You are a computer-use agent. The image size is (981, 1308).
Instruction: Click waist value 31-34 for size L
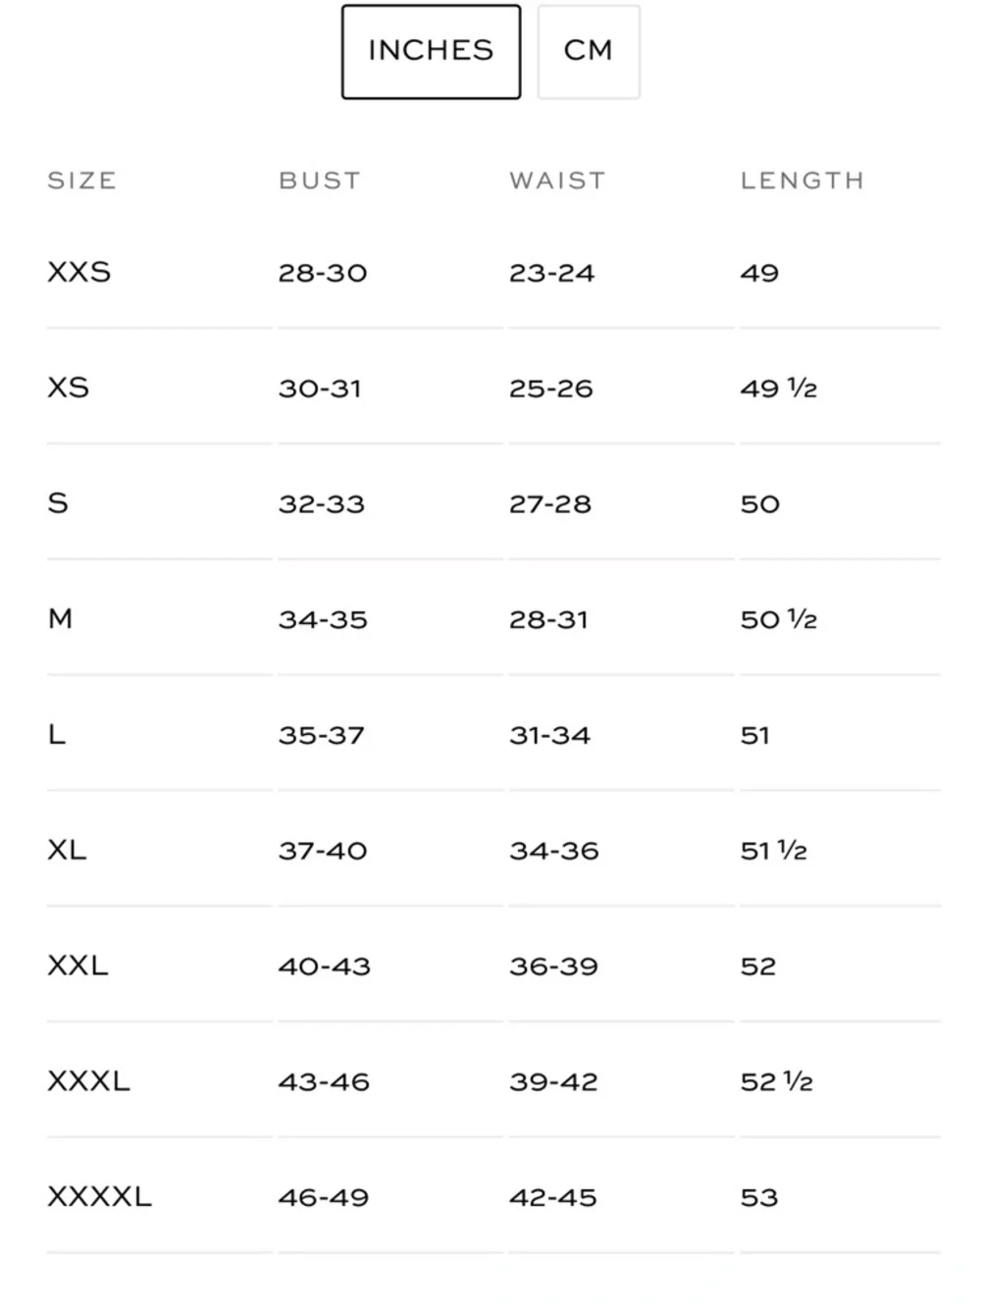(x=550, y=736)
